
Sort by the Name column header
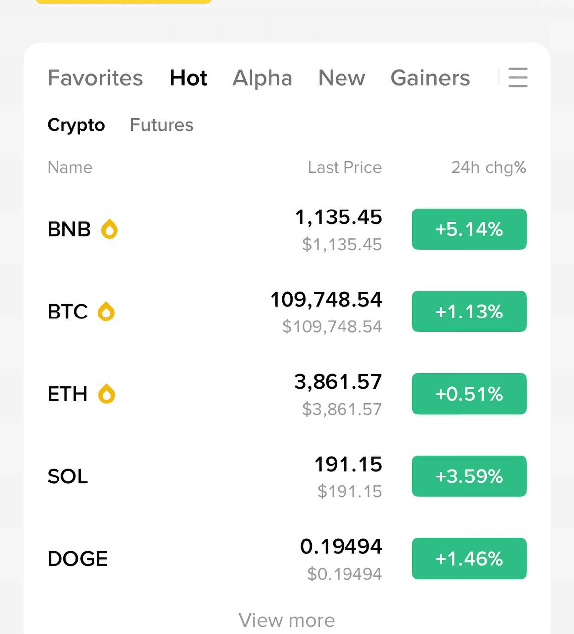[x=70, y=168]
